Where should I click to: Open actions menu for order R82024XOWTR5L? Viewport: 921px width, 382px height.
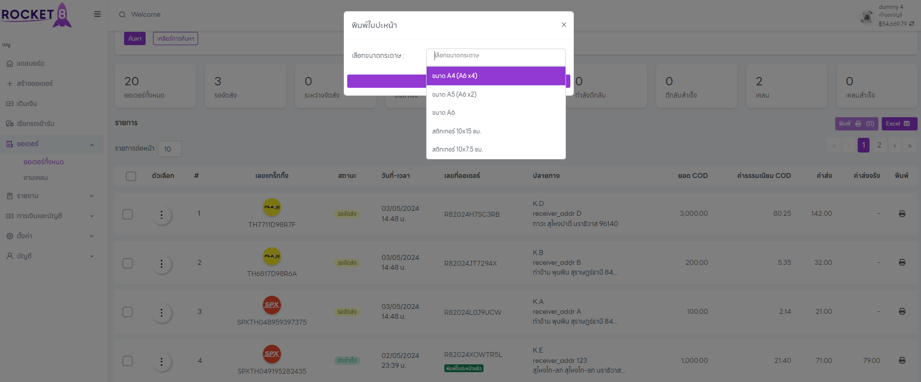(x=161, y=361)
